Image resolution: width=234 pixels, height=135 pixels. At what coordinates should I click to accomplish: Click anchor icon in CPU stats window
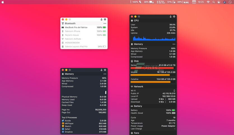pyautogui.click(x=170, y=16)
